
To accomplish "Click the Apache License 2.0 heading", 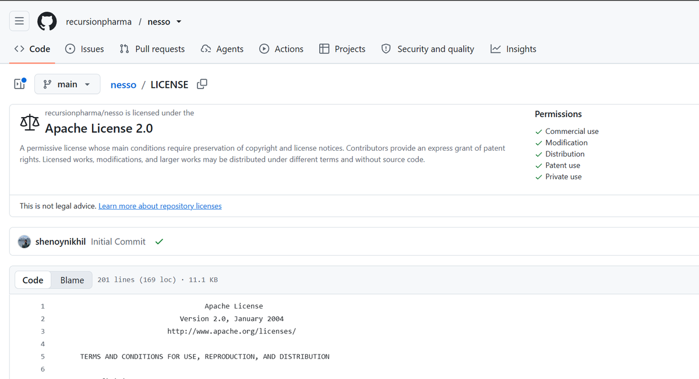I will coord(99,128).
